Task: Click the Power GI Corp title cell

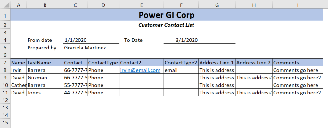Action: point(167,15)
